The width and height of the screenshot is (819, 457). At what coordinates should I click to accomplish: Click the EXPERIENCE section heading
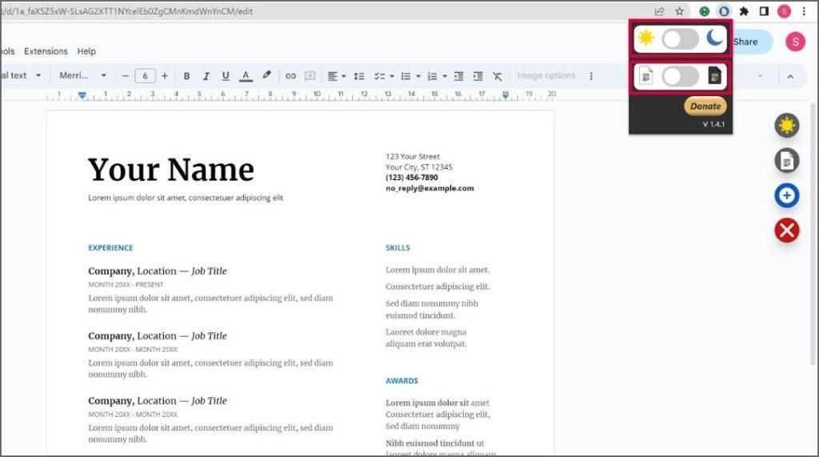coord(110,248)
